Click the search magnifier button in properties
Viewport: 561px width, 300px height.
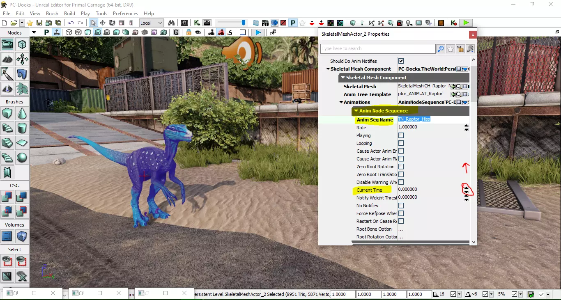[x=440, y=49]
